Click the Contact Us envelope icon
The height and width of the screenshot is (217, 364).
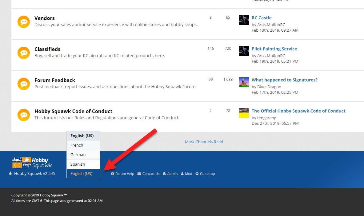click(x=139, y=174)
